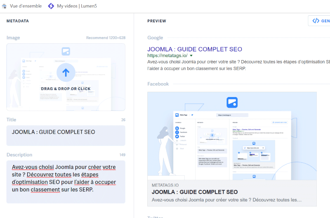Click the image icon in Facebook preview

232,102
